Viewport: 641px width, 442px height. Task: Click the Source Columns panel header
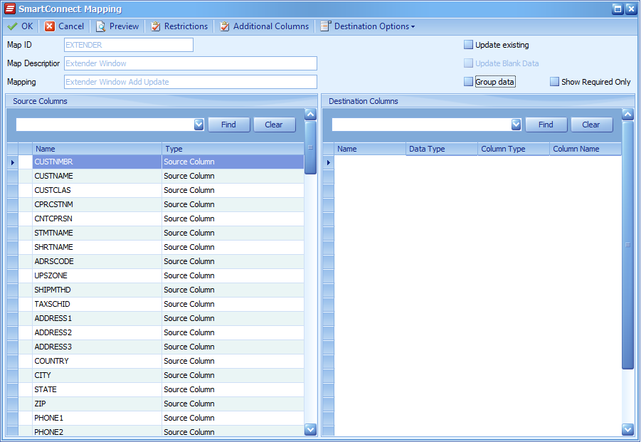coord(161,101)
